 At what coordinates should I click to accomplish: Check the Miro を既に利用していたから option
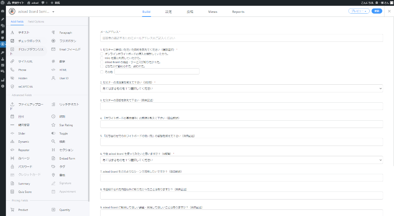[x=102, y=58]
